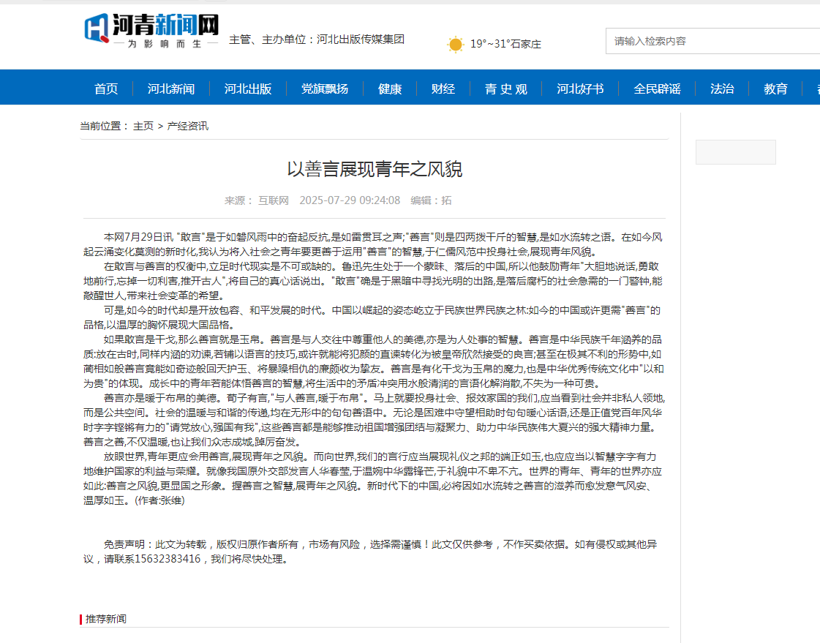Open the 教育 navigation item

775,89
